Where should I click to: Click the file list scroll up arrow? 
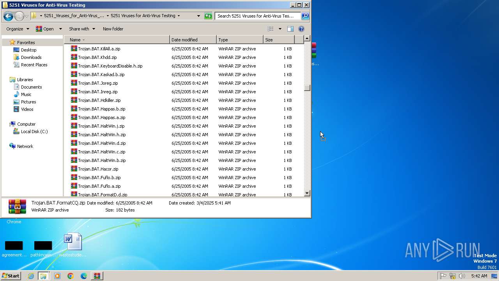pyautogui.click(x=307, y=39)
